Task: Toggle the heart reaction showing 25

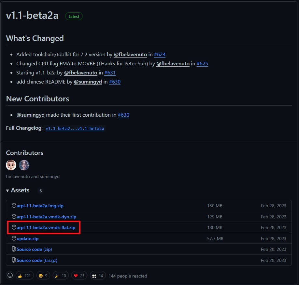Action: [x=79, y=276]
